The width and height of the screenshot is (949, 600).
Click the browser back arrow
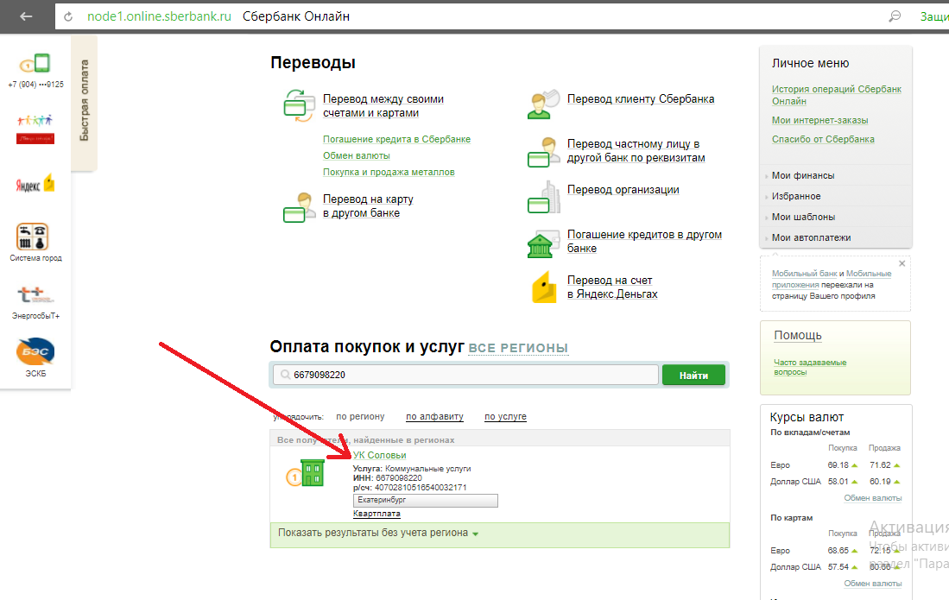tap(26, 16)
